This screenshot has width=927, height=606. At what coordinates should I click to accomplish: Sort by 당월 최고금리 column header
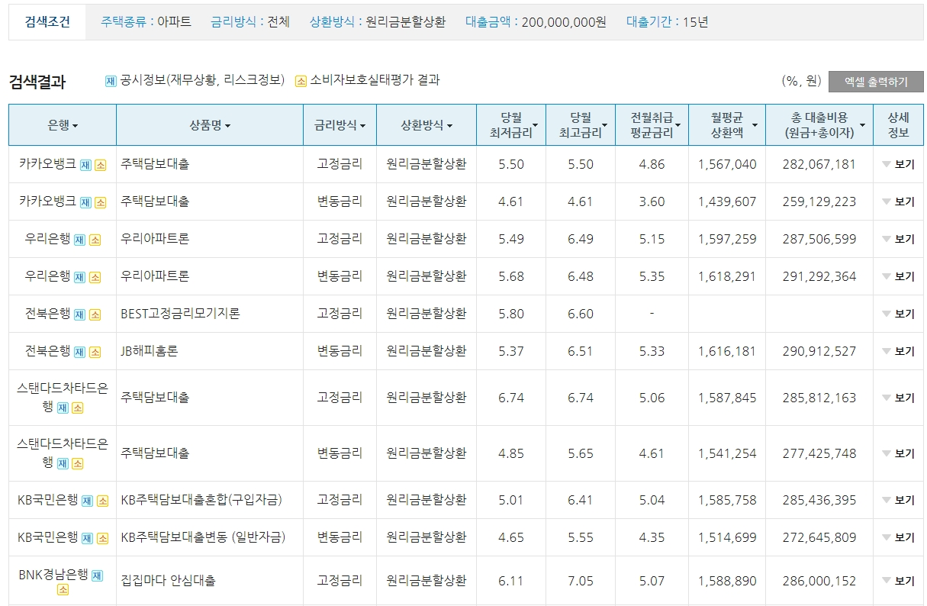(581, 125)
